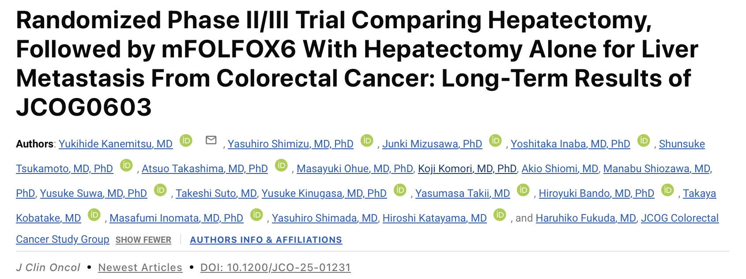Click ORCID icon next to Yukihide Kanemitsu

pyautogui.click(x=186, y=141)
